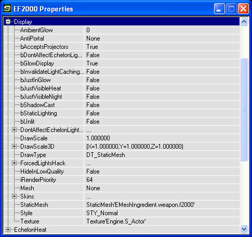
Task: Expand the ForcedLightsHack array
Action: tap(14, 163)
